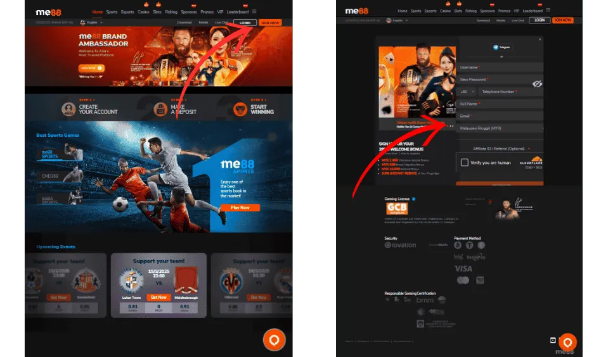The height and width of the screenshot is (357, 608).
Task: Click JOIN NOW button in right screenshot
Action: pos(562,20)
